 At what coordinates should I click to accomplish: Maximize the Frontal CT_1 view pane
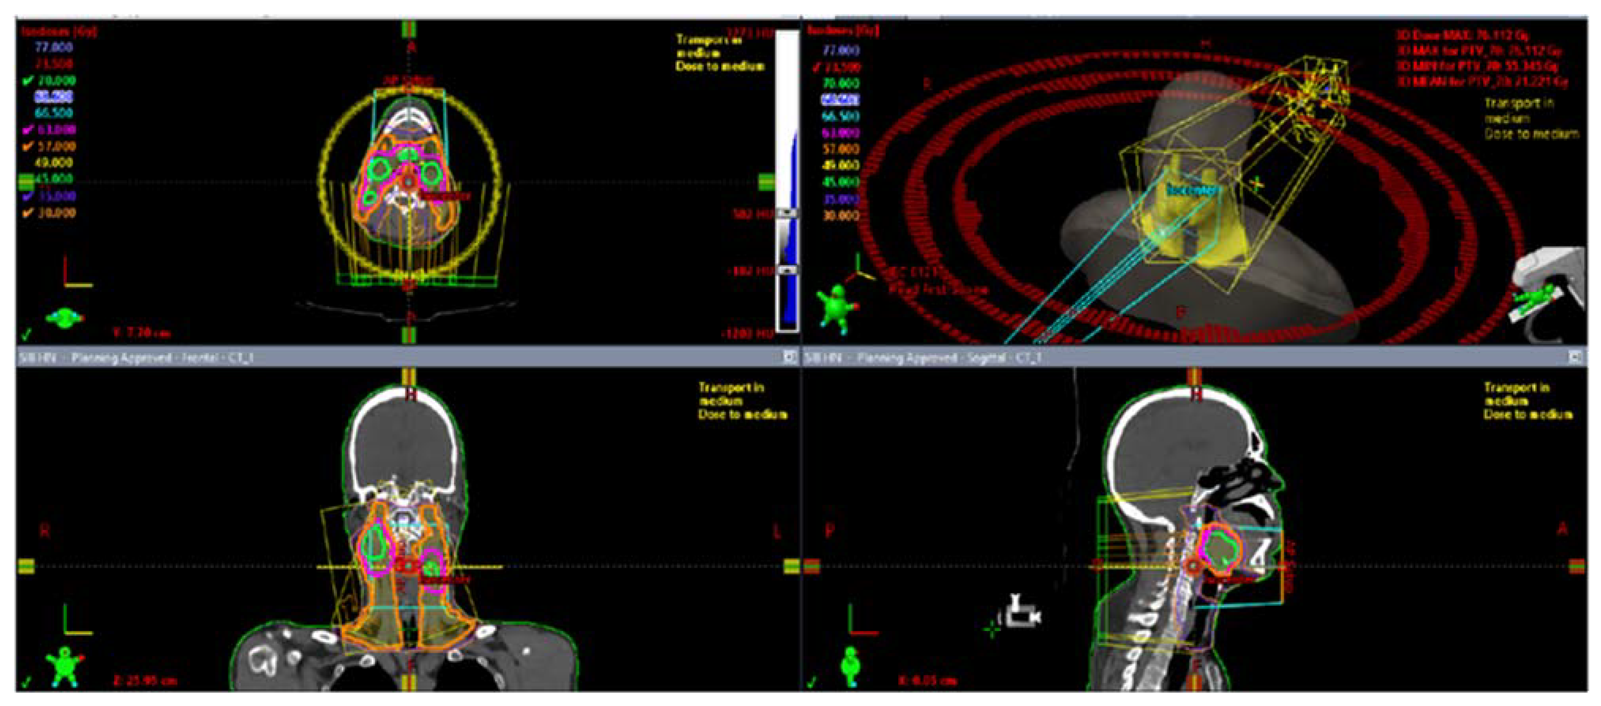pyautogui.click(x=789, y=358)
